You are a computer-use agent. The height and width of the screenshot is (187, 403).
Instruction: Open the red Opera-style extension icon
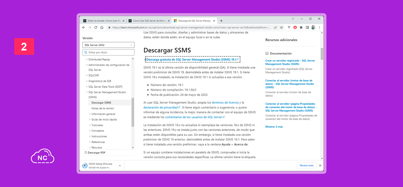[295, 27]
